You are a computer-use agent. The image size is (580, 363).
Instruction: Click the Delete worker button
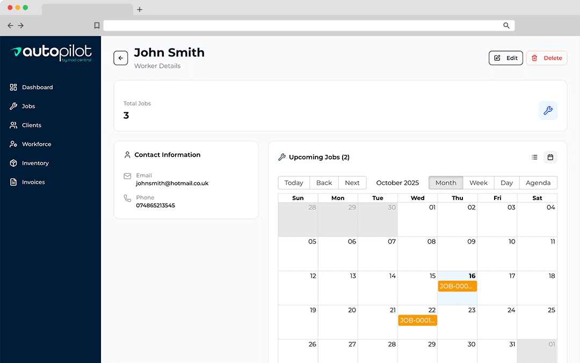pos(546,58)
